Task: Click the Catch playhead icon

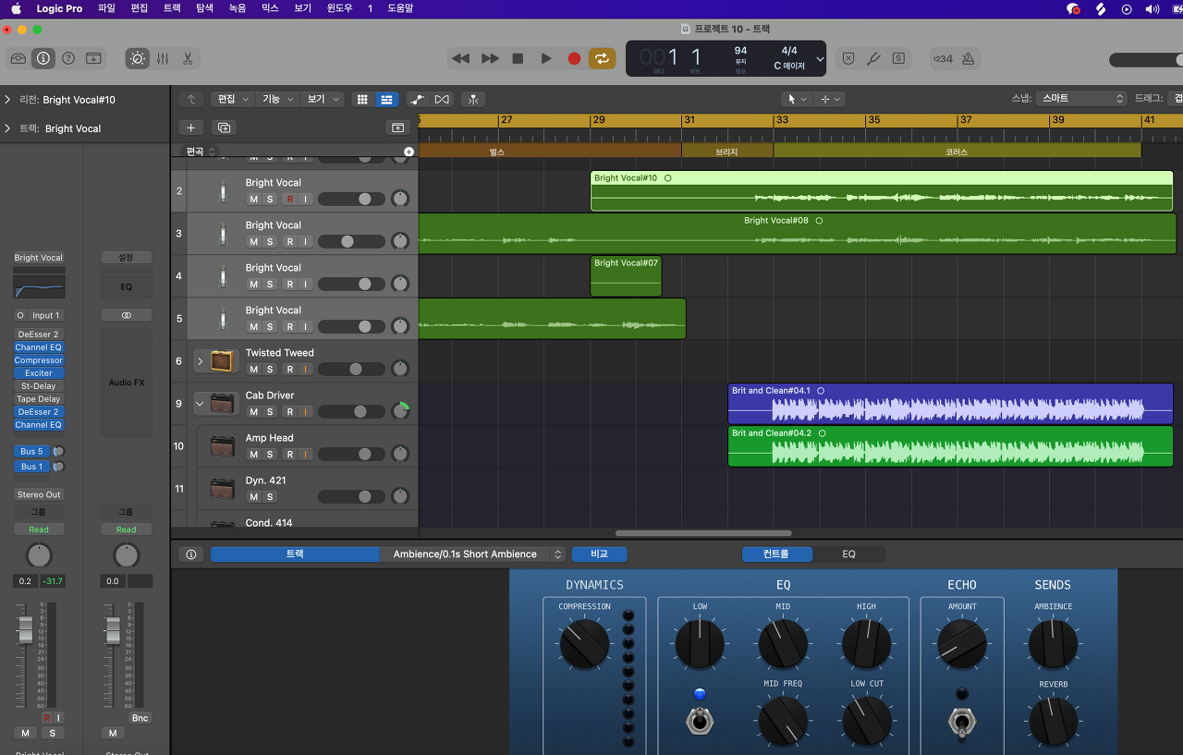Action: pyautogui.click(x=472, y=99)
